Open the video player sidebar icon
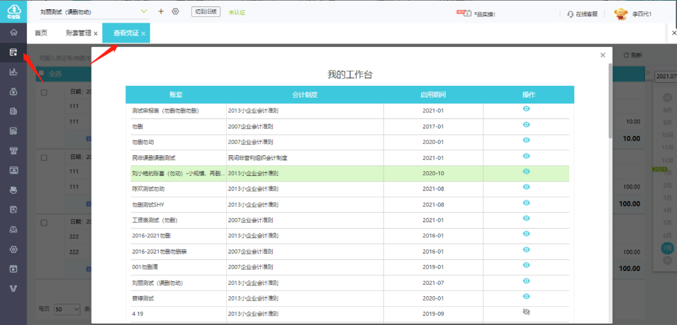The height and width of the screenshot is (325, 677). 13,269
